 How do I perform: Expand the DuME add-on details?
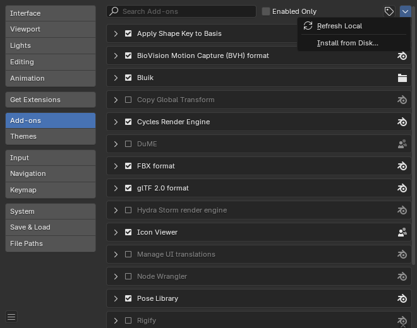coord(116,144)
